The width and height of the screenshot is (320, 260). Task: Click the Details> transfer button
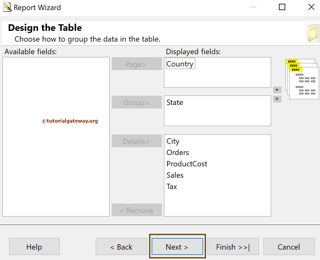(136, 141)
